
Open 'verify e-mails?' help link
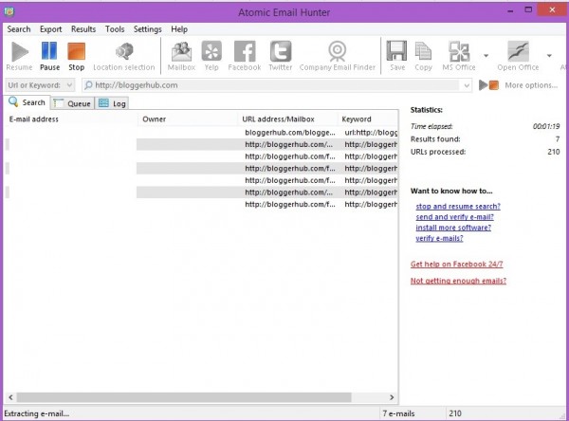[x=439, y=238]
